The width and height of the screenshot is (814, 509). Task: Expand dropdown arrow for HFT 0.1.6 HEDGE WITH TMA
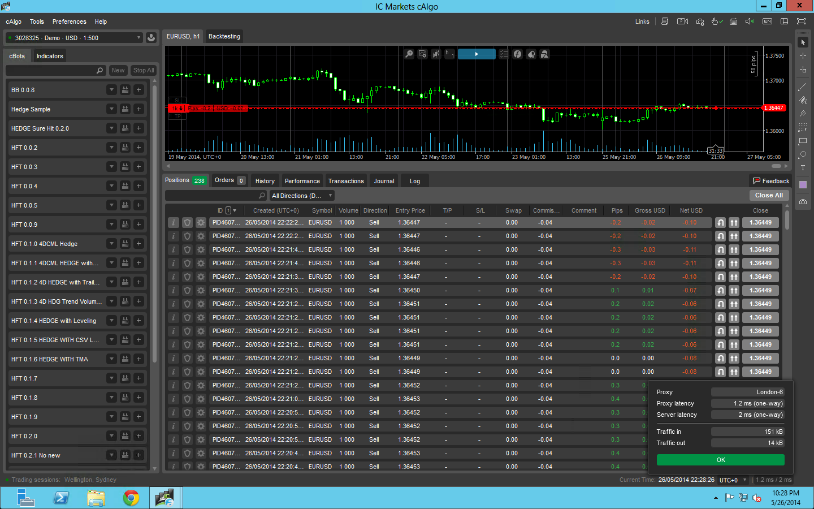point(111,359)
